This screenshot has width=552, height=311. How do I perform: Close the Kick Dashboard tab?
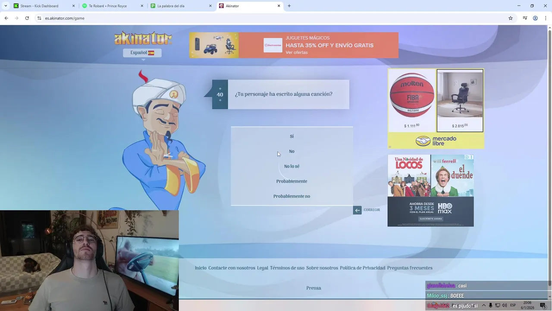click(73, 6)
